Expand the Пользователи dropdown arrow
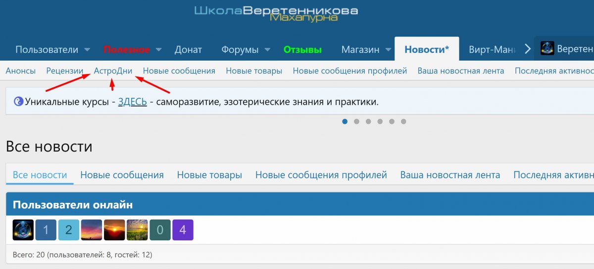The height and width of the screenshot is (269, 594). coord(87,50)
